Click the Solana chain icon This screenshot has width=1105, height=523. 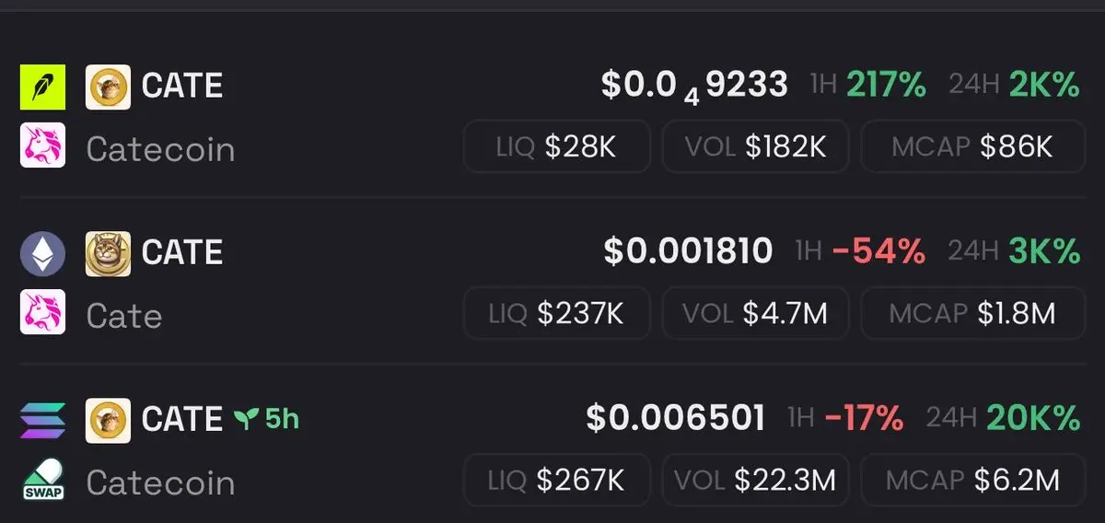(43, 421)
